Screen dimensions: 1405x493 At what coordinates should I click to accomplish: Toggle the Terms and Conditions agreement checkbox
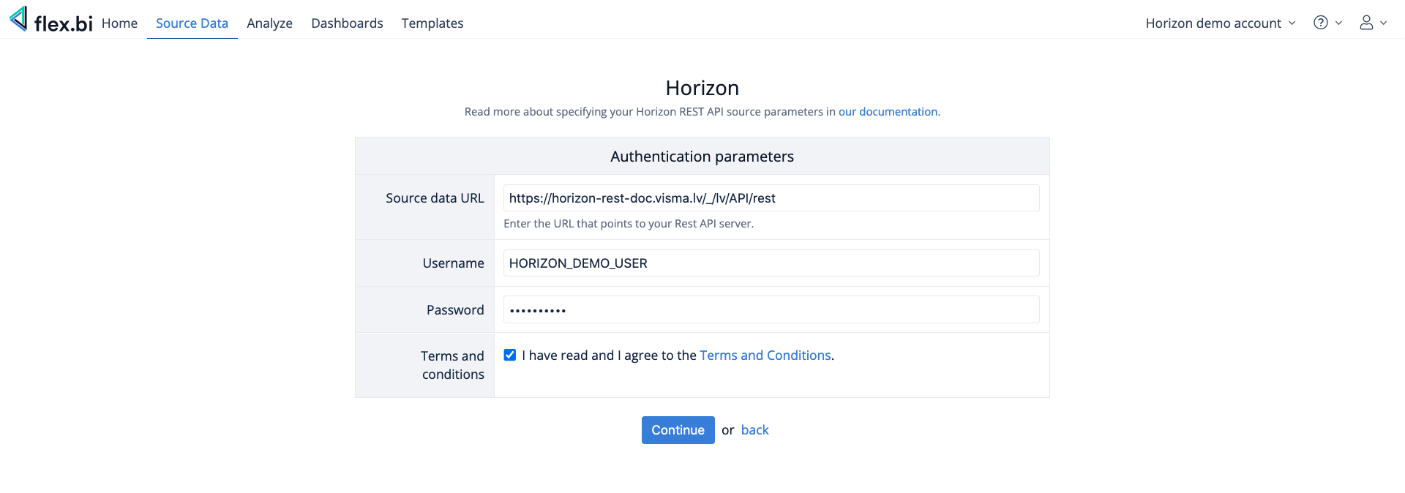510,355
